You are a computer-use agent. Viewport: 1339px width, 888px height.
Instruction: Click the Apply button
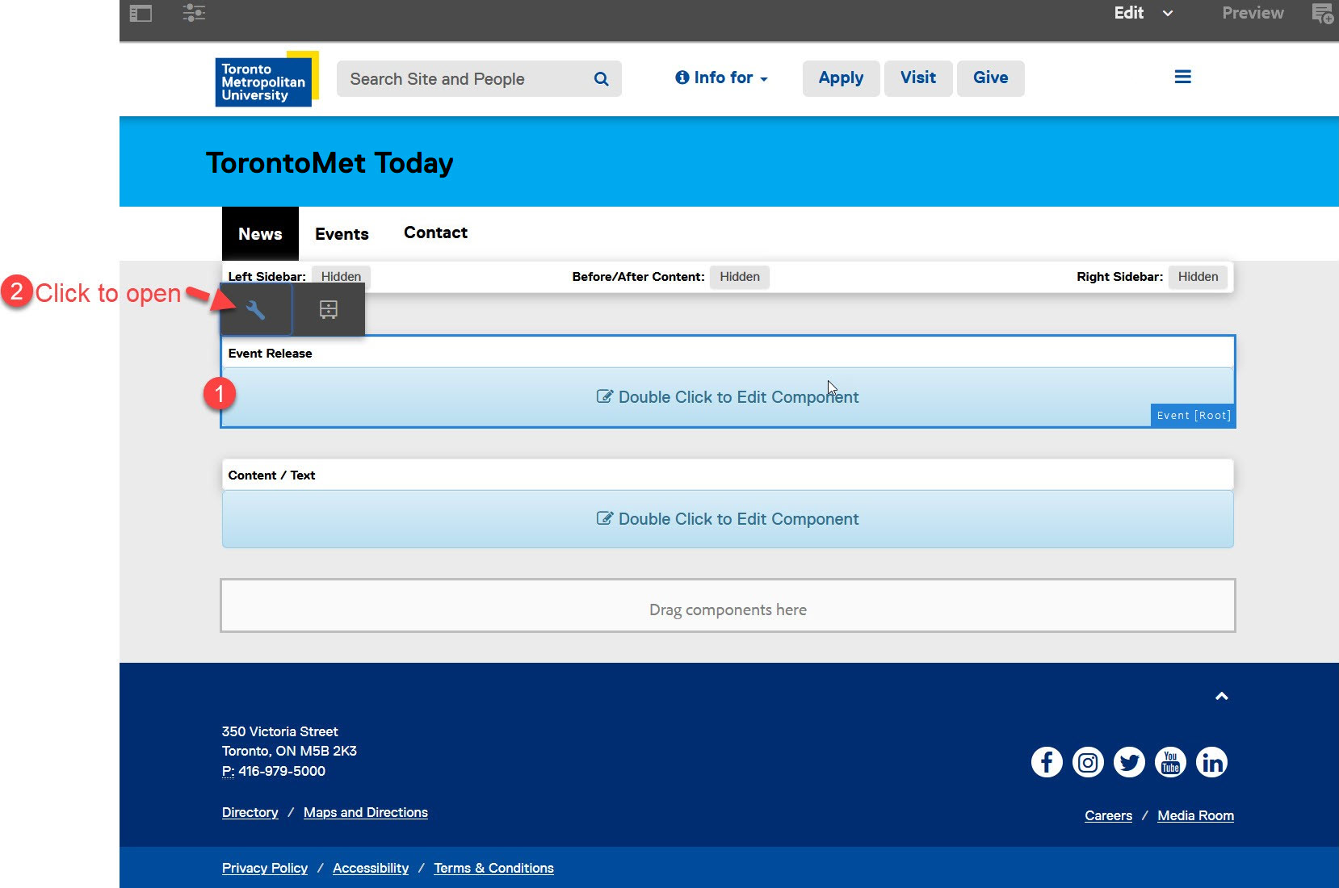pos(841,78)
